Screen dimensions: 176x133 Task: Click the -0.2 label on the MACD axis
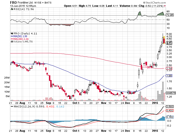click(x=169, y=126)
